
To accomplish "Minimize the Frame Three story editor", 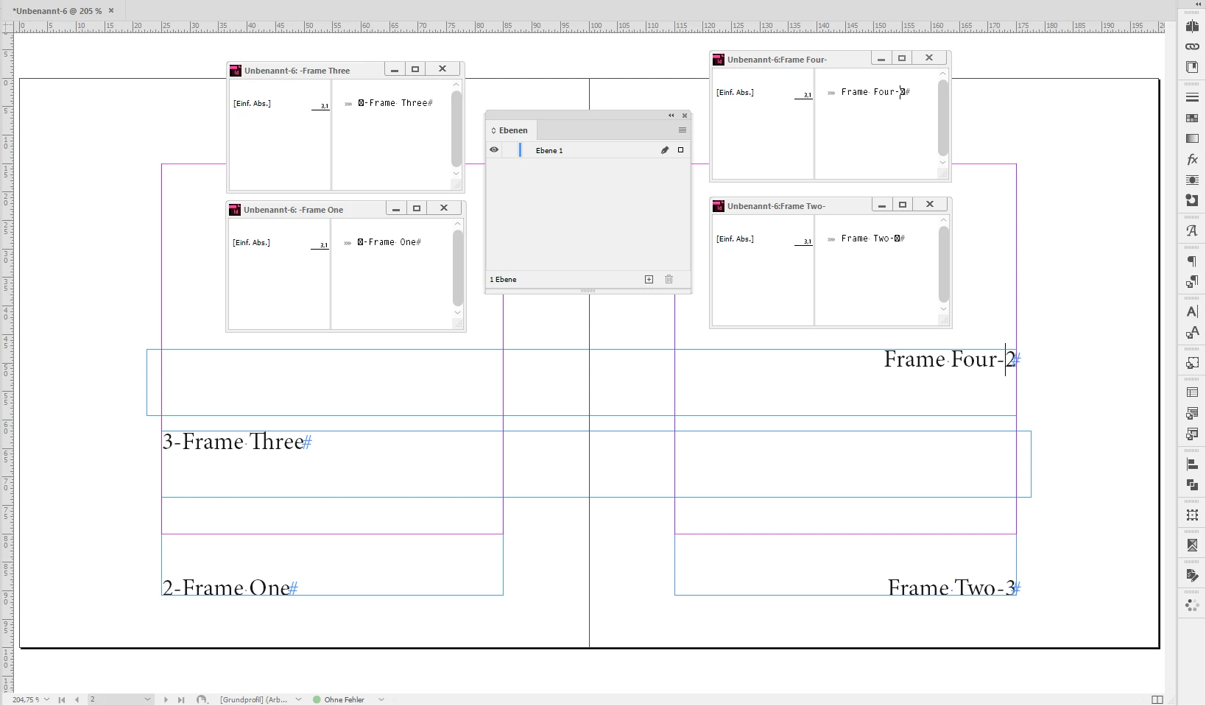I will [x=395, y=69].
